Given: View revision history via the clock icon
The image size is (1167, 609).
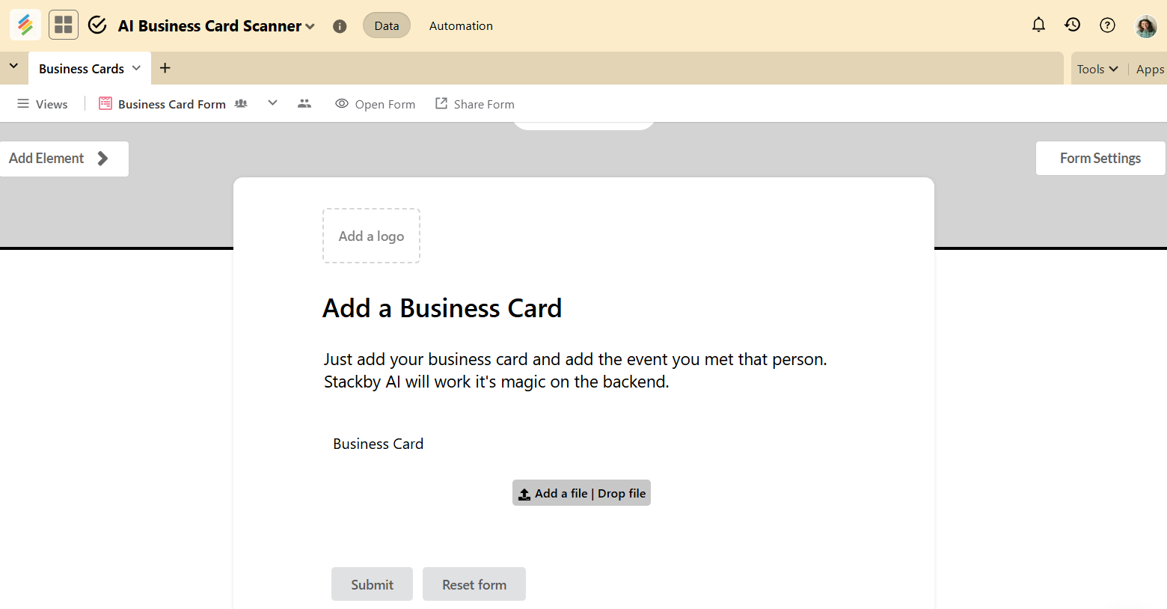Looking at the screenshot, I should click(x=1072, y=24).
